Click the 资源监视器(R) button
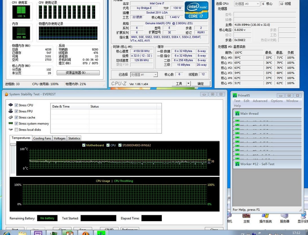The height and width of the screenshot is (235, 308). click(x=78, y=73)
